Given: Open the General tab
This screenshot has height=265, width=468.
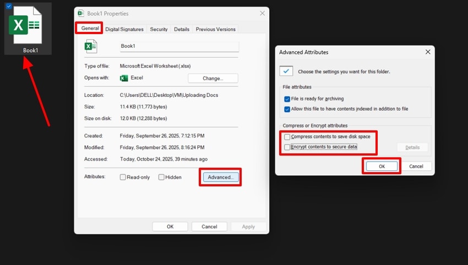Looking at the screenshot, I should 90,28.
